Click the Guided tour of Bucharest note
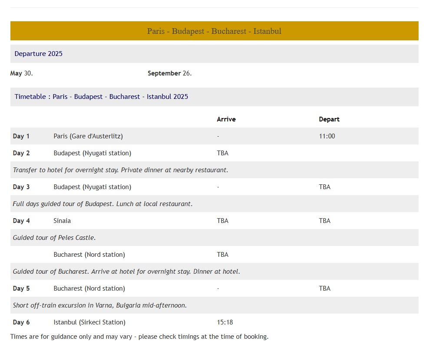Viewport: 439px width, 357px height. 126,272
